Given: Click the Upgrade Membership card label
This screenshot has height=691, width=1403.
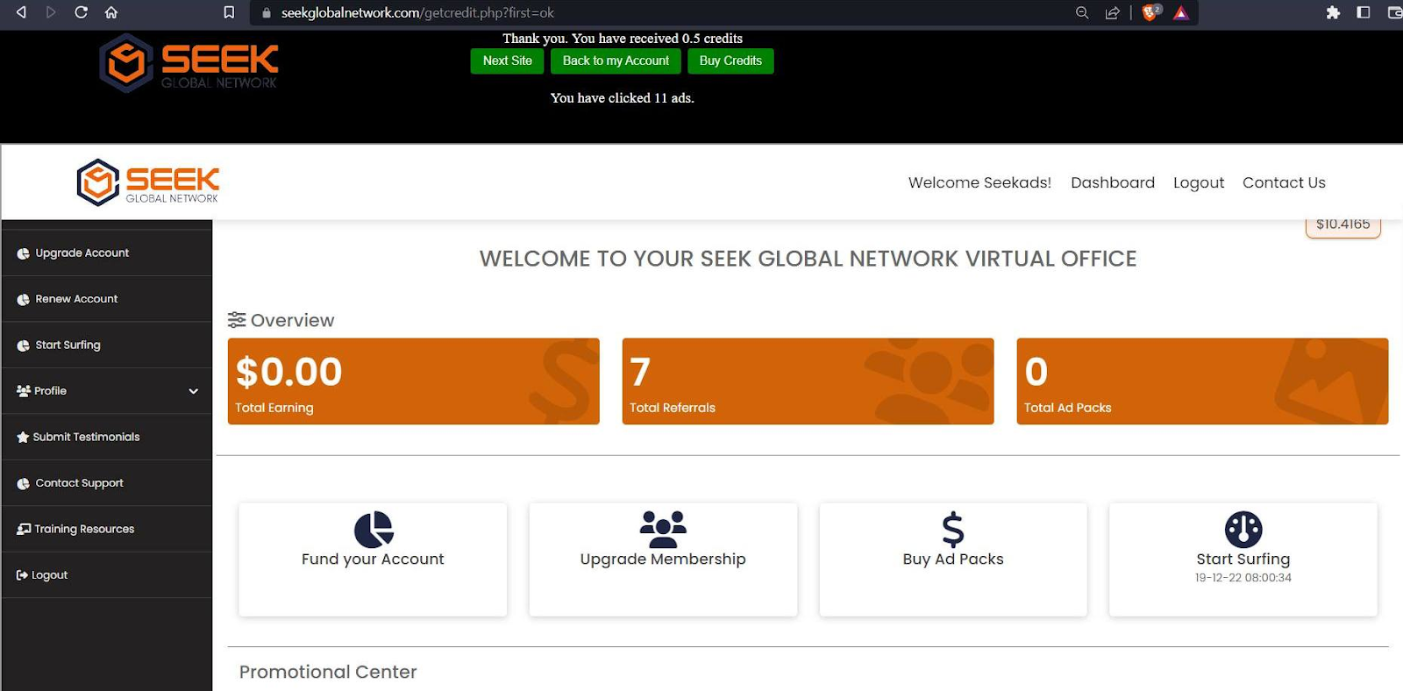Looking at the screenshot, I should tap(663, 559).
